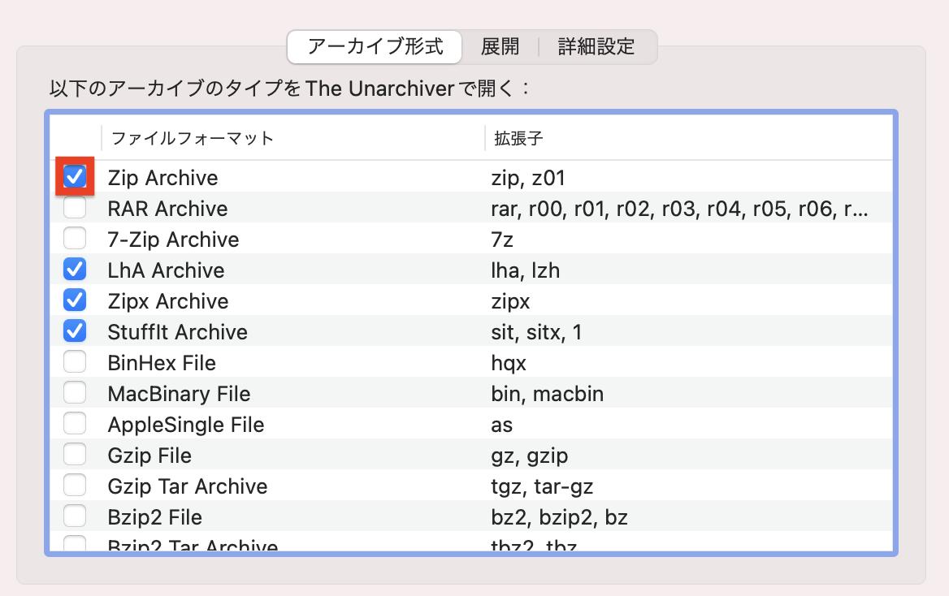Click the AppleSingle File name

[186, 425]
